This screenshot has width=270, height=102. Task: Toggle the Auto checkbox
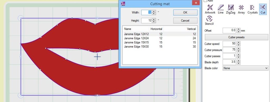coord(205,1)
